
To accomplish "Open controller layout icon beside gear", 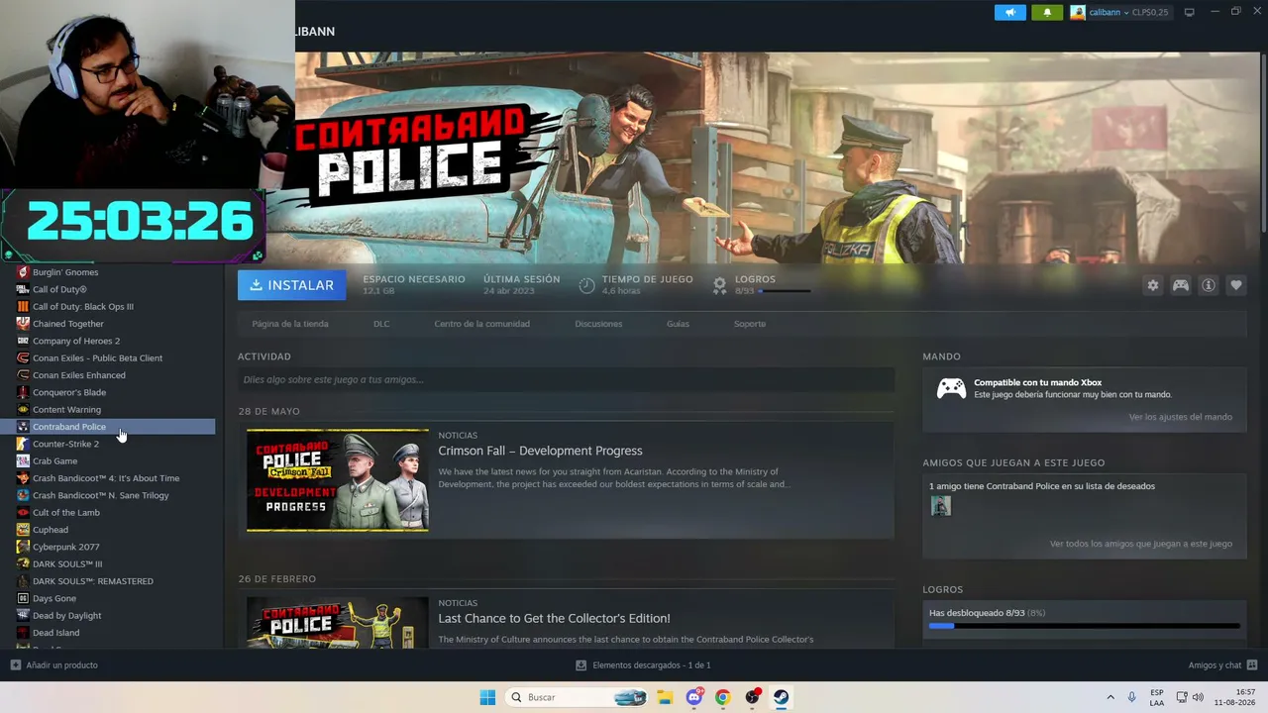I will [x=1181, y=285].
